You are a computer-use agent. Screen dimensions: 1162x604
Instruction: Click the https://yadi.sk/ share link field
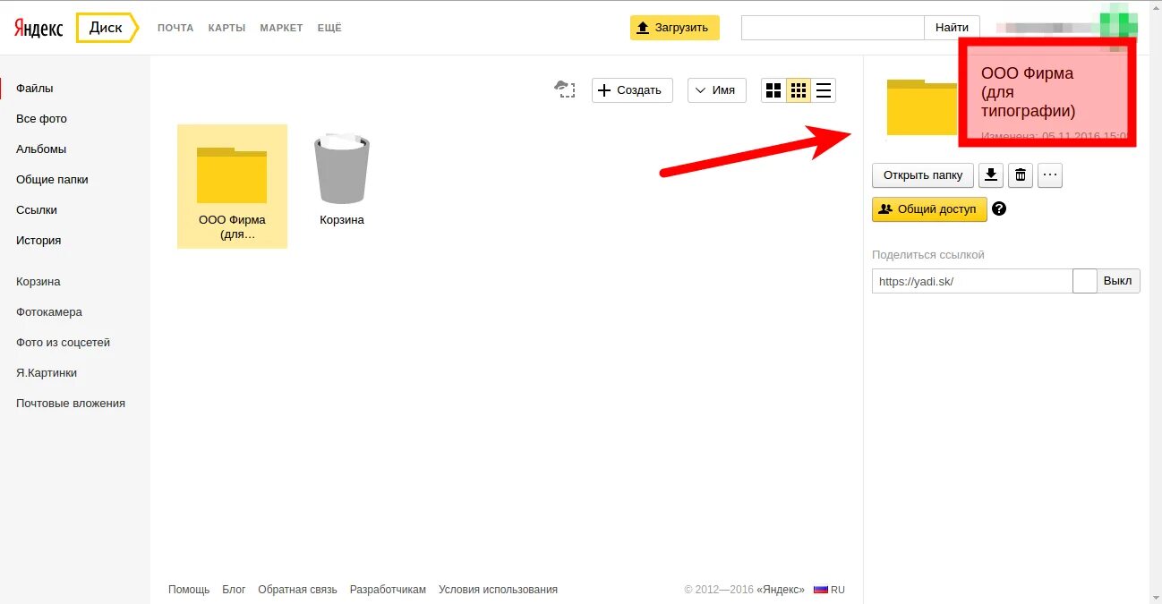point(972,281)
